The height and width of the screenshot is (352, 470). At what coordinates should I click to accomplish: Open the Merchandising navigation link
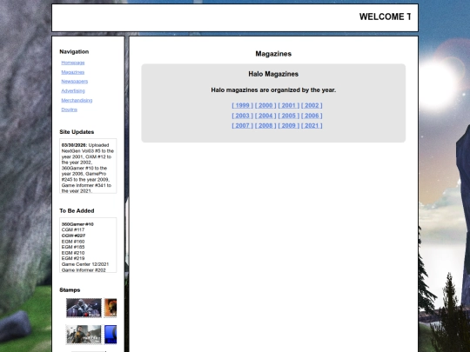coord(77,100)
